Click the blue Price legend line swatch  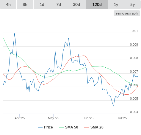click(x=40, y=127)
